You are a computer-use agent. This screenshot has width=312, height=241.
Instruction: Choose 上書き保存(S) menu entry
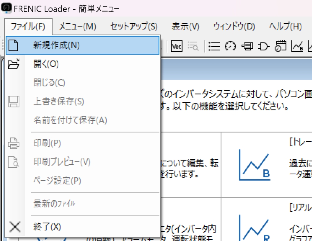tap(83, 101)
